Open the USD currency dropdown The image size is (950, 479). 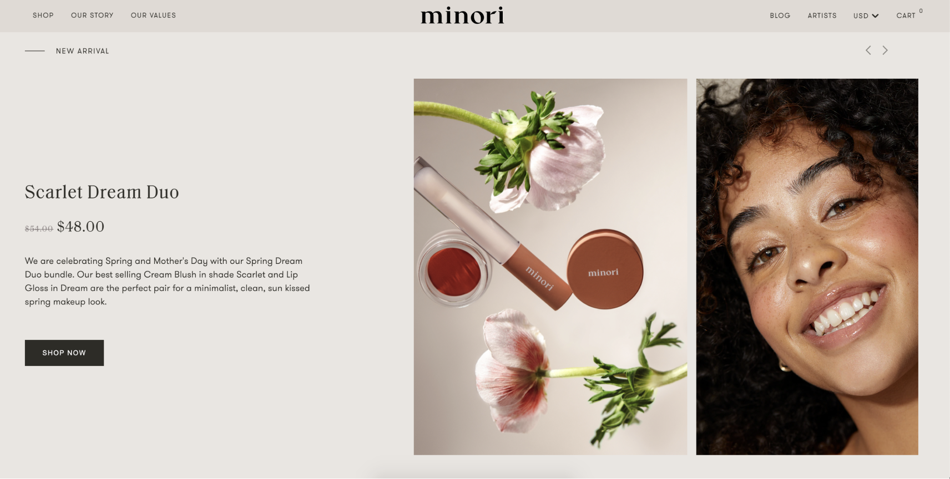pyautogui.click(x=866, y=16)
